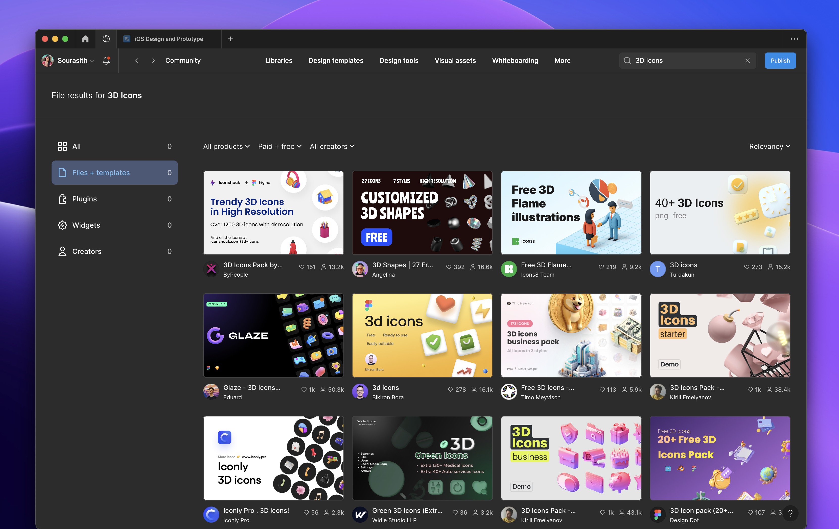Open the All products filter dropdown
This screenshot has height=529, width=839.
tap(226, 146)
